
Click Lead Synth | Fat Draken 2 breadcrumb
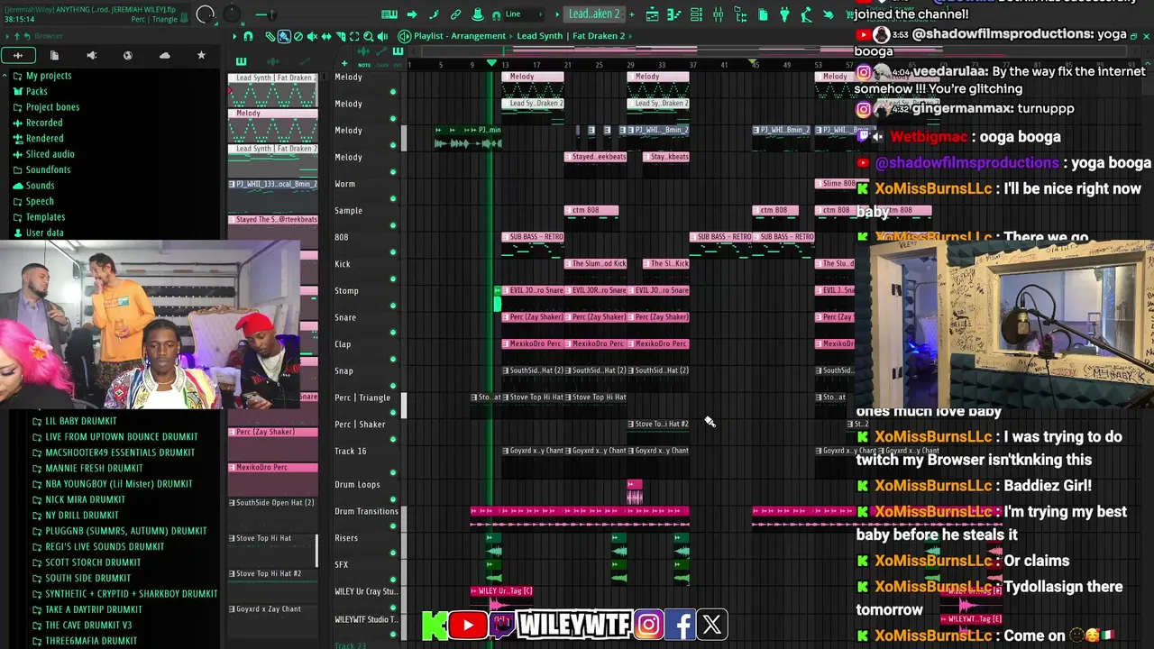click(x=571, y=36)
